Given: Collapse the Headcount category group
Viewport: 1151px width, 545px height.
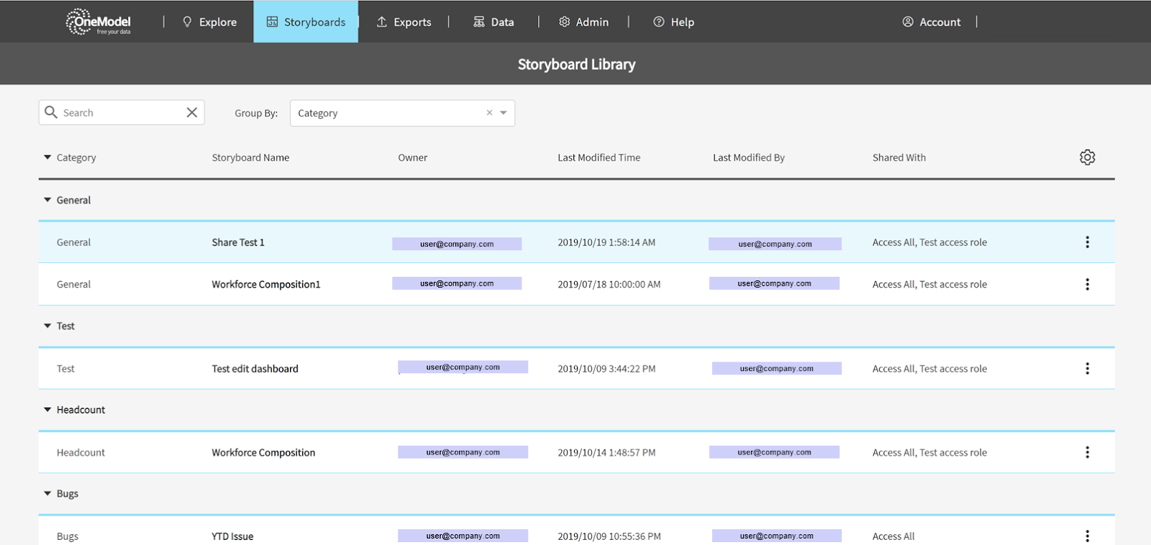Looking at the screenshot, I should tap(47, 410).
